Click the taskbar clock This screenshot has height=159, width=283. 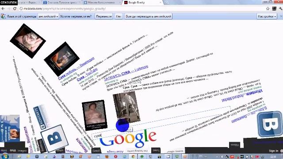pos(273,157)
